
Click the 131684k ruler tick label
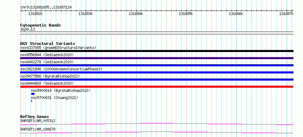pyautogui.click(x=136, y=14)
